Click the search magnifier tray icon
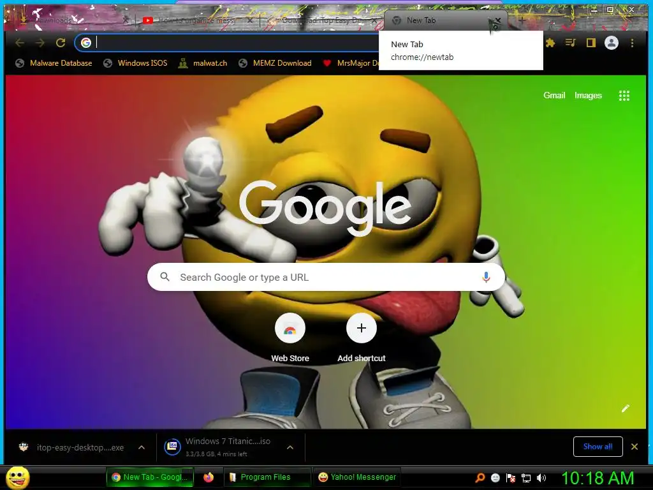 point(480,477)
